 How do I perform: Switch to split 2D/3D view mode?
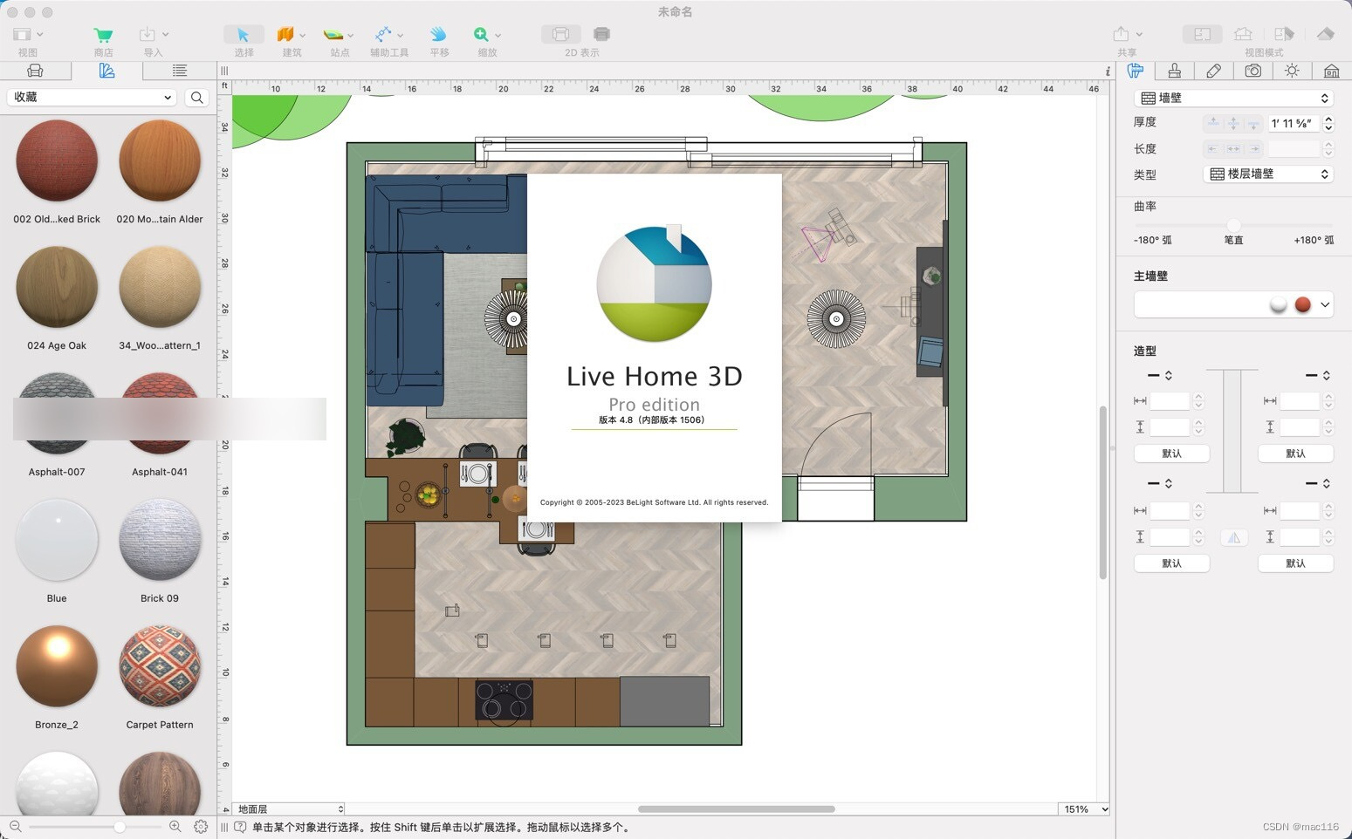(x=1284, y=34)
